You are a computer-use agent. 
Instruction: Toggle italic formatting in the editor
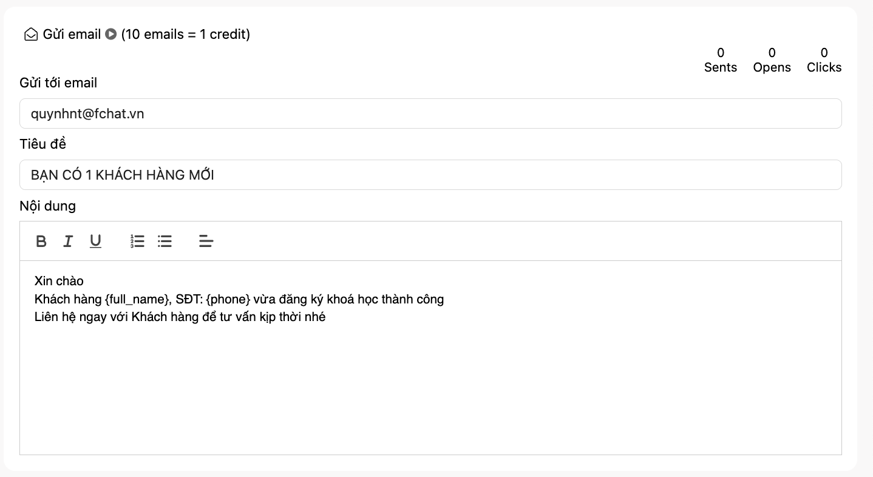(x=68, y=242)
